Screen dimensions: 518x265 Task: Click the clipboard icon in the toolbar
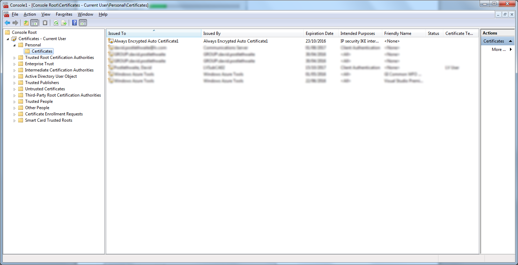(45, 23)
